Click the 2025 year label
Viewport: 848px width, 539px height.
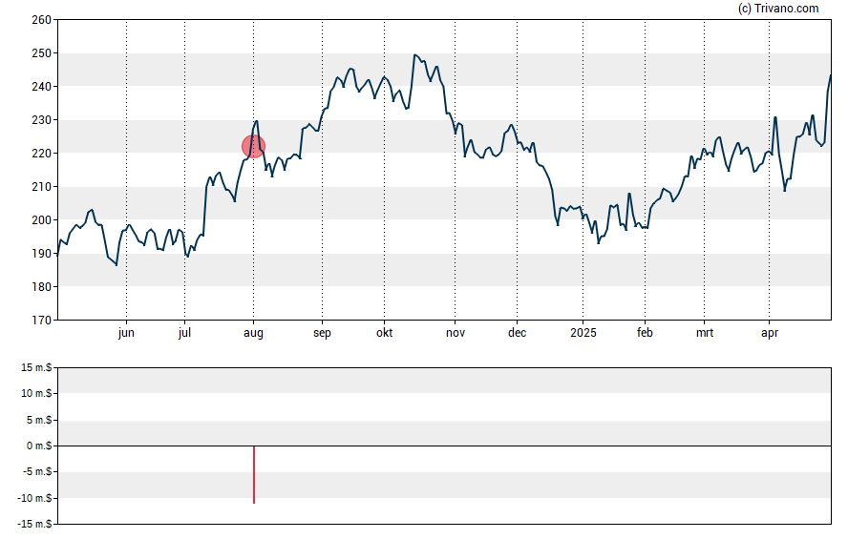coord(583,333)
